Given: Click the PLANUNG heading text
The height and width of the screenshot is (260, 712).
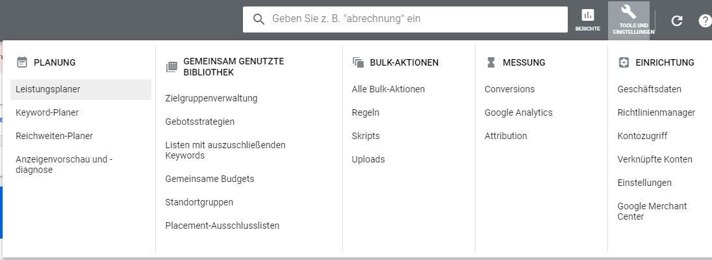Looking at the screenshot, I should click(x=55, y=62).
